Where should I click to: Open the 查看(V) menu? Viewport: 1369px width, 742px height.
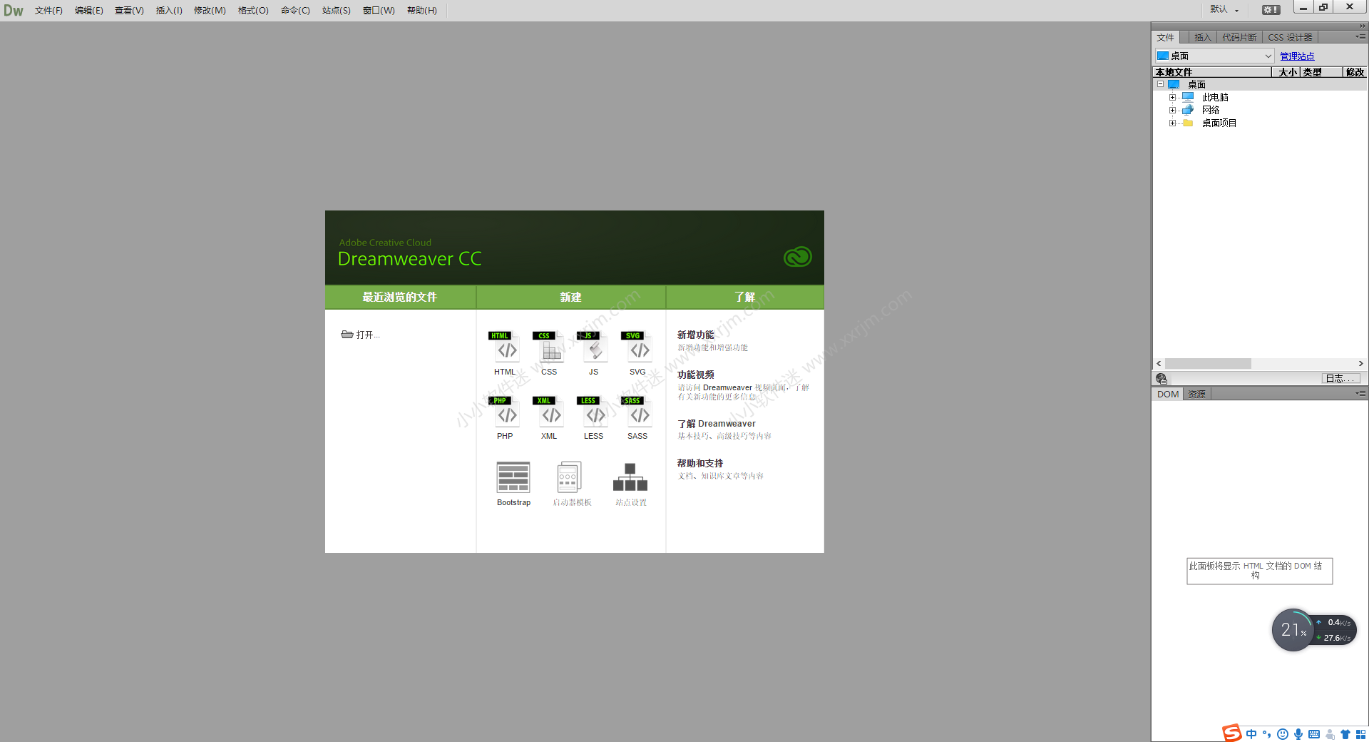pos(129,11)
